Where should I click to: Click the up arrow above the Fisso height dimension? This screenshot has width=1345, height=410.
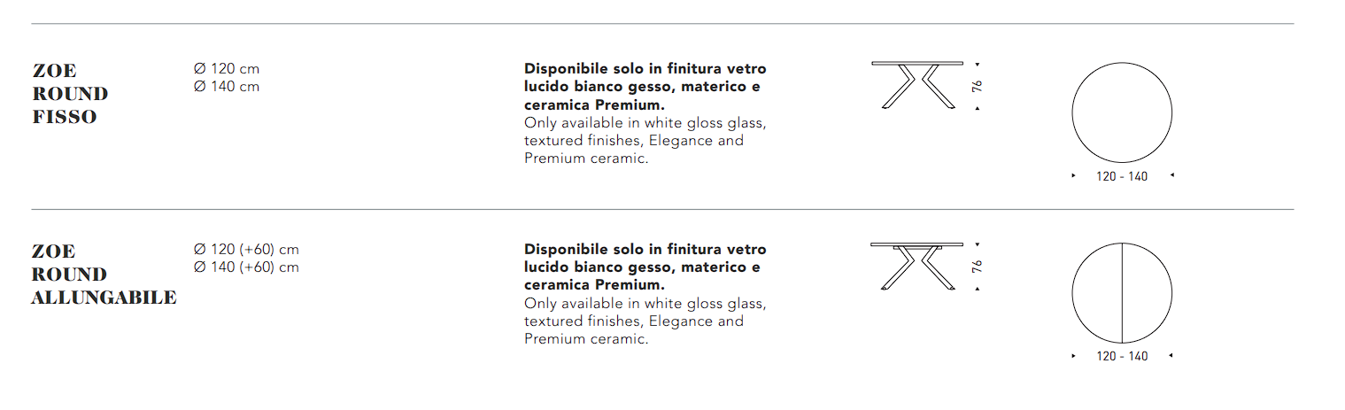click(978, 65)
